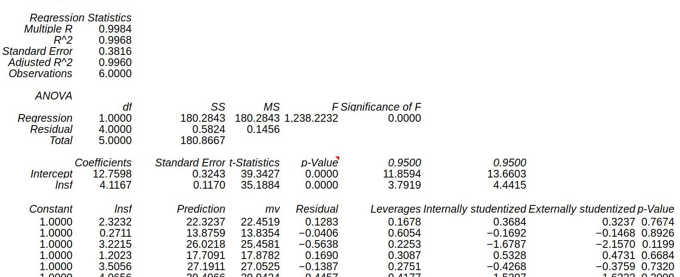Viewport: 680px width, 277px height.
Task: Select the residual value −0.5638
Action: coord(318,244)
